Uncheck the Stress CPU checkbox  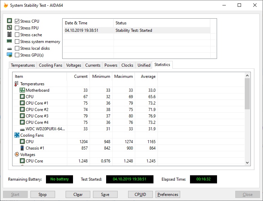pyautogui.click(x=17, y=21)
